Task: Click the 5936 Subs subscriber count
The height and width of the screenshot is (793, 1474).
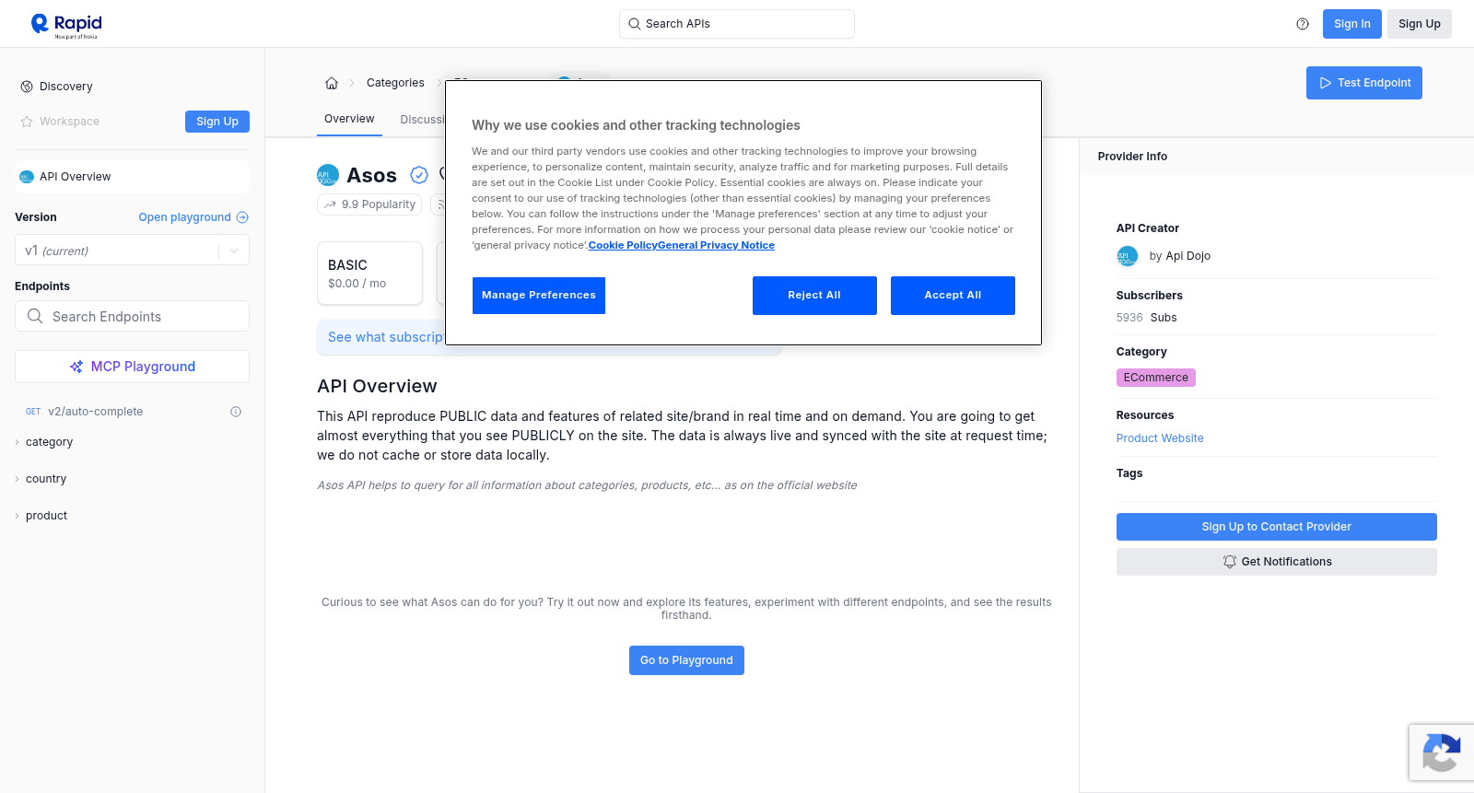Action: (1147, 318)
